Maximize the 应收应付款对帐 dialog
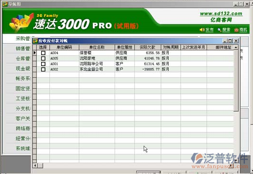253x174 pixels. pos(230,41)
